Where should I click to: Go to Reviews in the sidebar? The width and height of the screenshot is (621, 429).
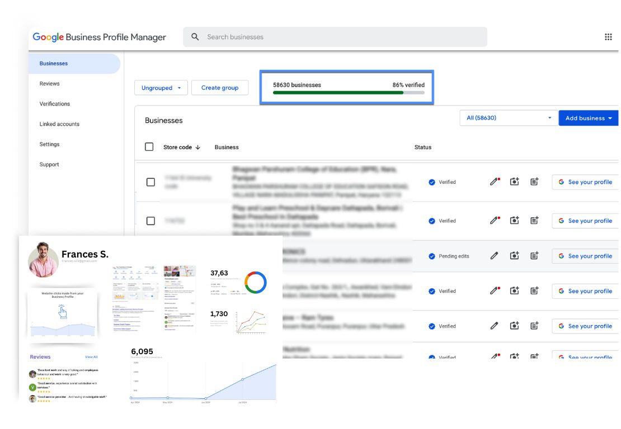click(x=49, y=83)
